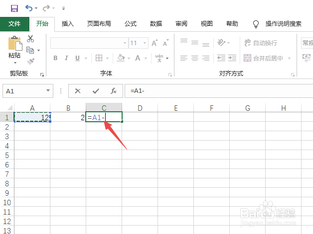
Task: Toggle Bold formatting
Action: [55, 58]
